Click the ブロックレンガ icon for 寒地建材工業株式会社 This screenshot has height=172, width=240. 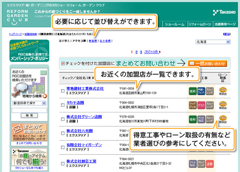[210, 91]
